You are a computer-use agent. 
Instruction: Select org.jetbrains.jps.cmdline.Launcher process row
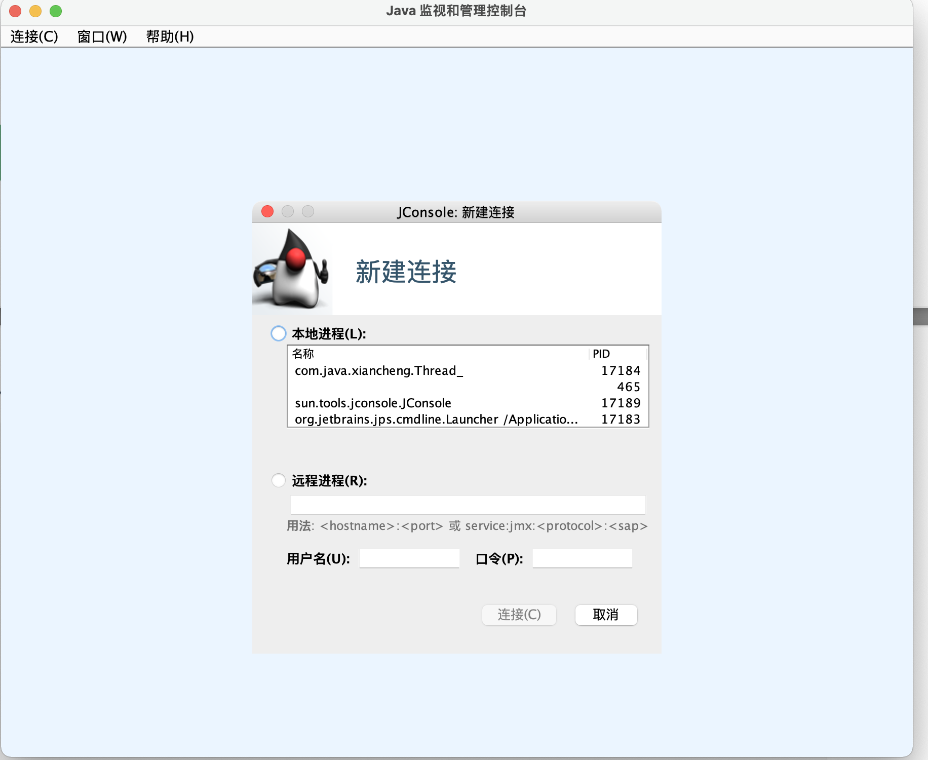[x=468, y=419]
